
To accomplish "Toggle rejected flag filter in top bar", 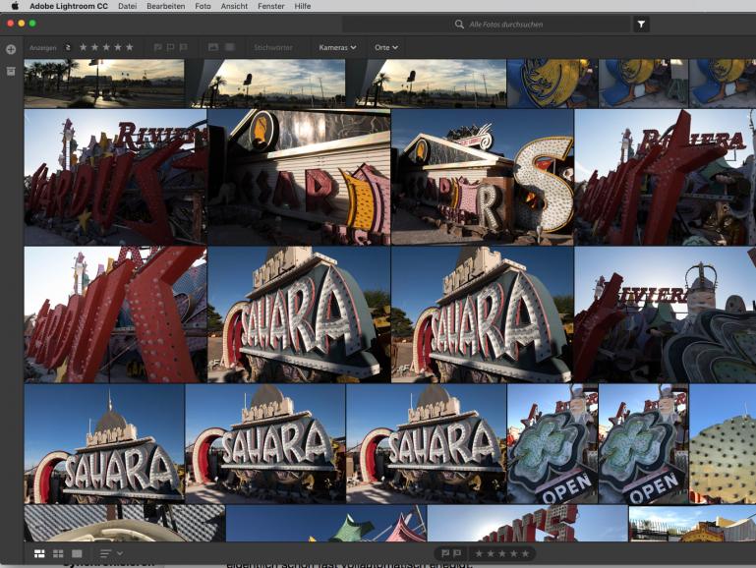I will 183,47.
